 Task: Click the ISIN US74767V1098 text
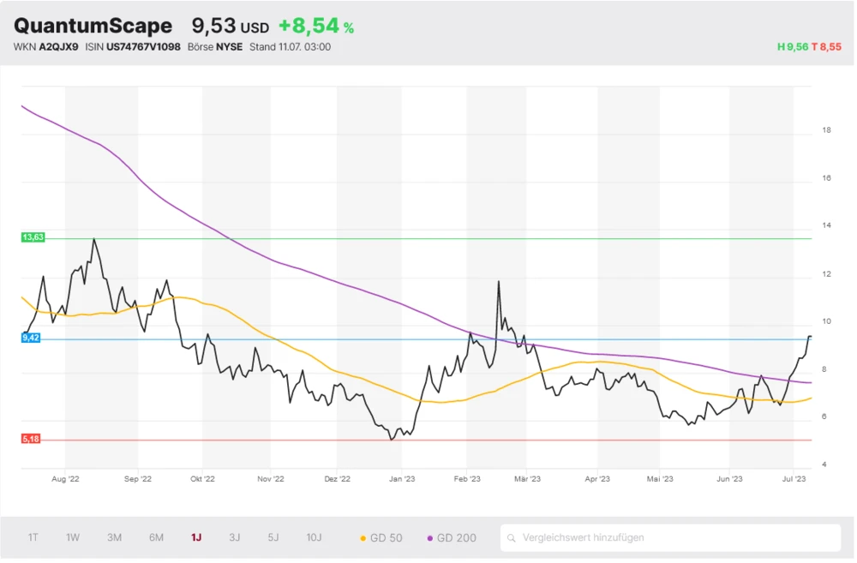coord(137,47)
